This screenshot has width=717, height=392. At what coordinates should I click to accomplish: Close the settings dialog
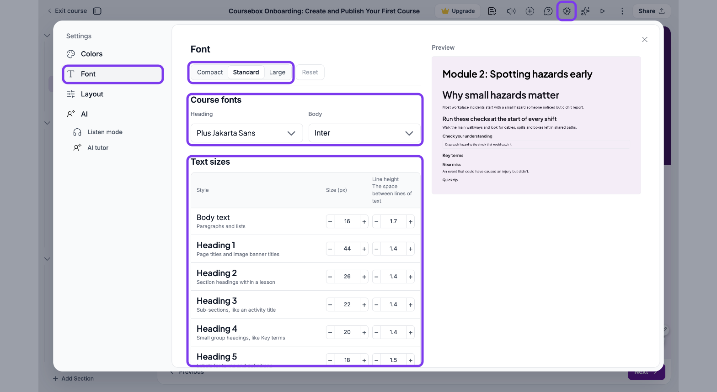pyautogui.click(x=645, y=40)
